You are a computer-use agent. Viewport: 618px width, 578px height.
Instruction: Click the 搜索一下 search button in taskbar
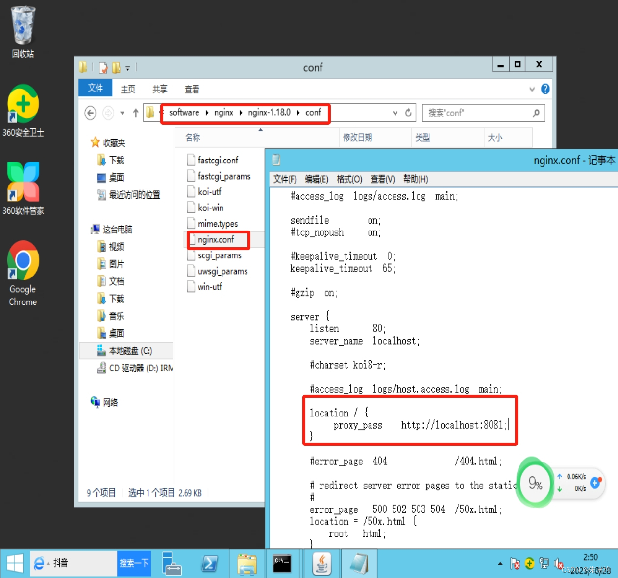[134, 563]
